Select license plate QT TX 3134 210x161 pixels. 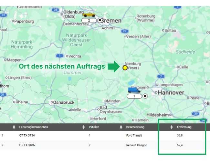(x=27, y=135)
